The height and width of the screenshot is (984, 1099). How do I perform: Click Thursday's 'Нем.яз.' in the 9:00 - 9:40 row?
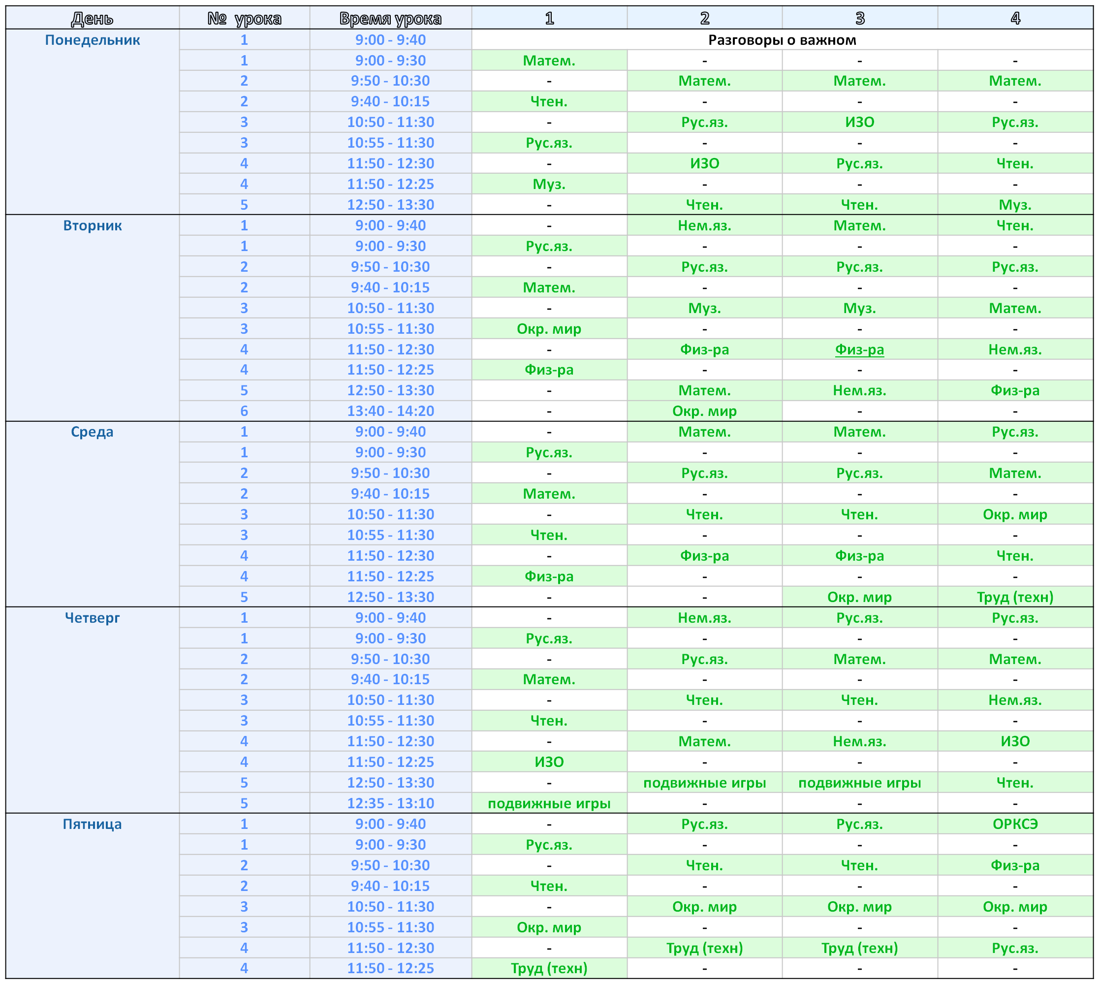tap(704, 617)
